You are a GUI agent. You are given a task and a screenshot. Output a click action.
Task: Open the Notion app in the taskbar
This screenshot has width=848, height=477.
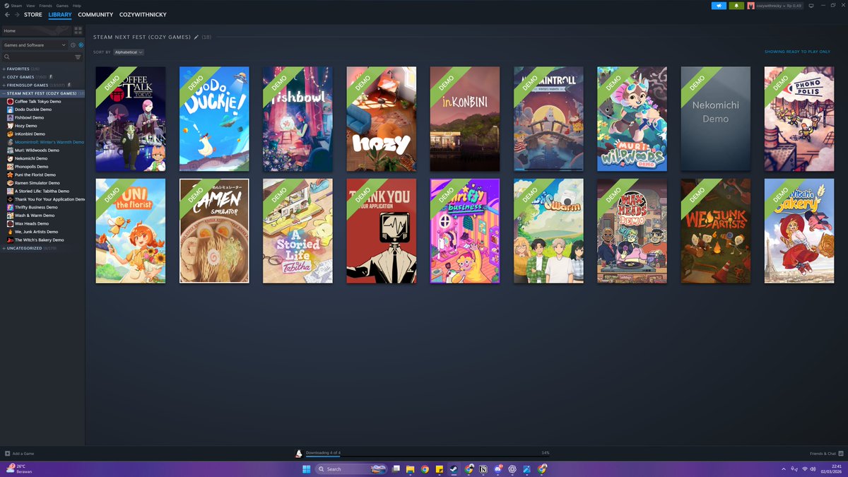(483, 469)
